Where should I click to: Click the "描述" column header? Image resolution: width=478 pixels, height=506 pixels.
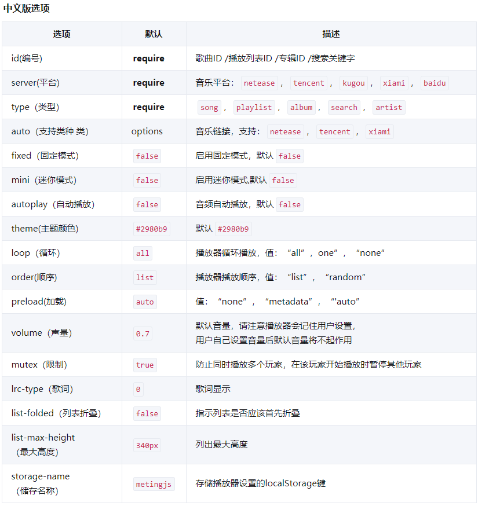click(x=331, y=34)
